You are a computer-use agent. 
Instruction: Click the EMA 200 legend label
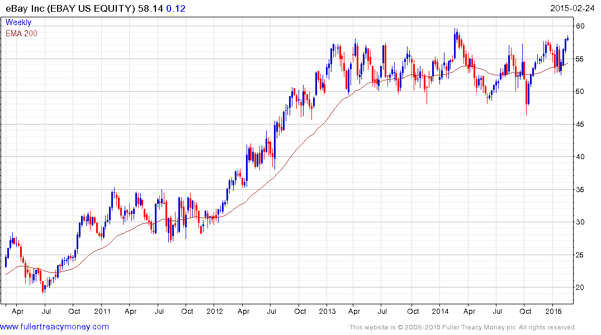[x=21, y=33]
